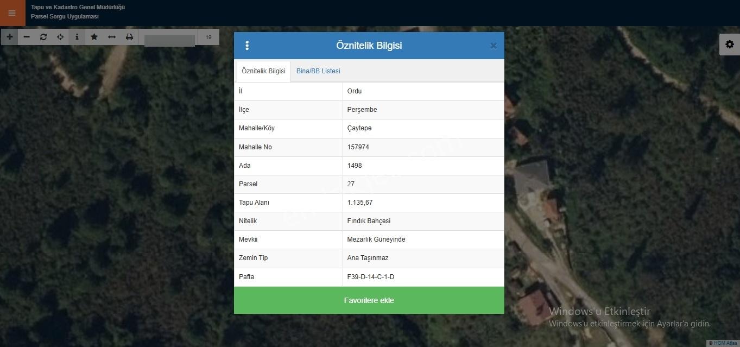
Task: Click the Zemin Tip row label
Action: coord(254,258)
